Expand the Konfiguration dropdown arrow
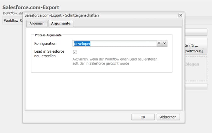Screen dimensions: 212x133 pyautogui.click(x=164, y=43)
